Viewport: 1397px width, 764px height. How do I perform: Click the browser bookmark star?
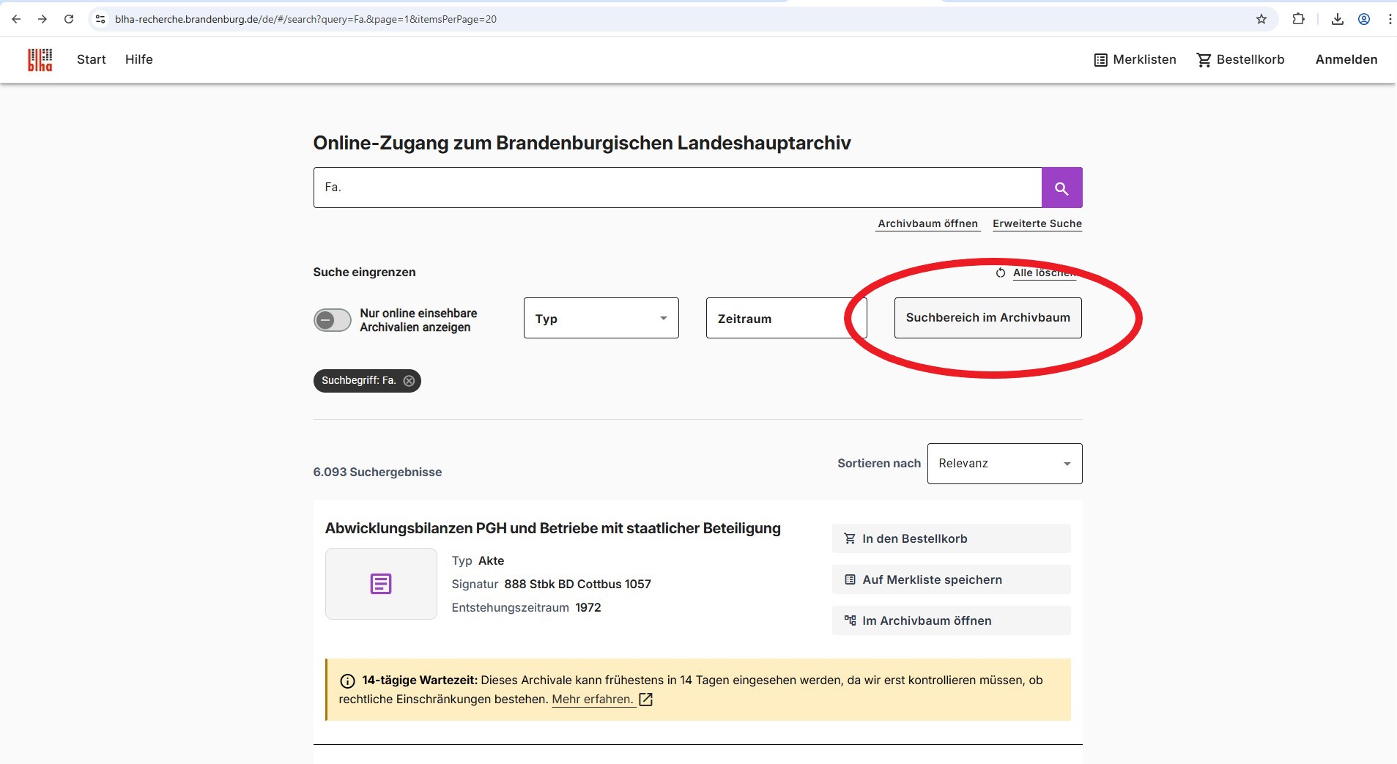pyautogui.click(x=1261, y=18)
